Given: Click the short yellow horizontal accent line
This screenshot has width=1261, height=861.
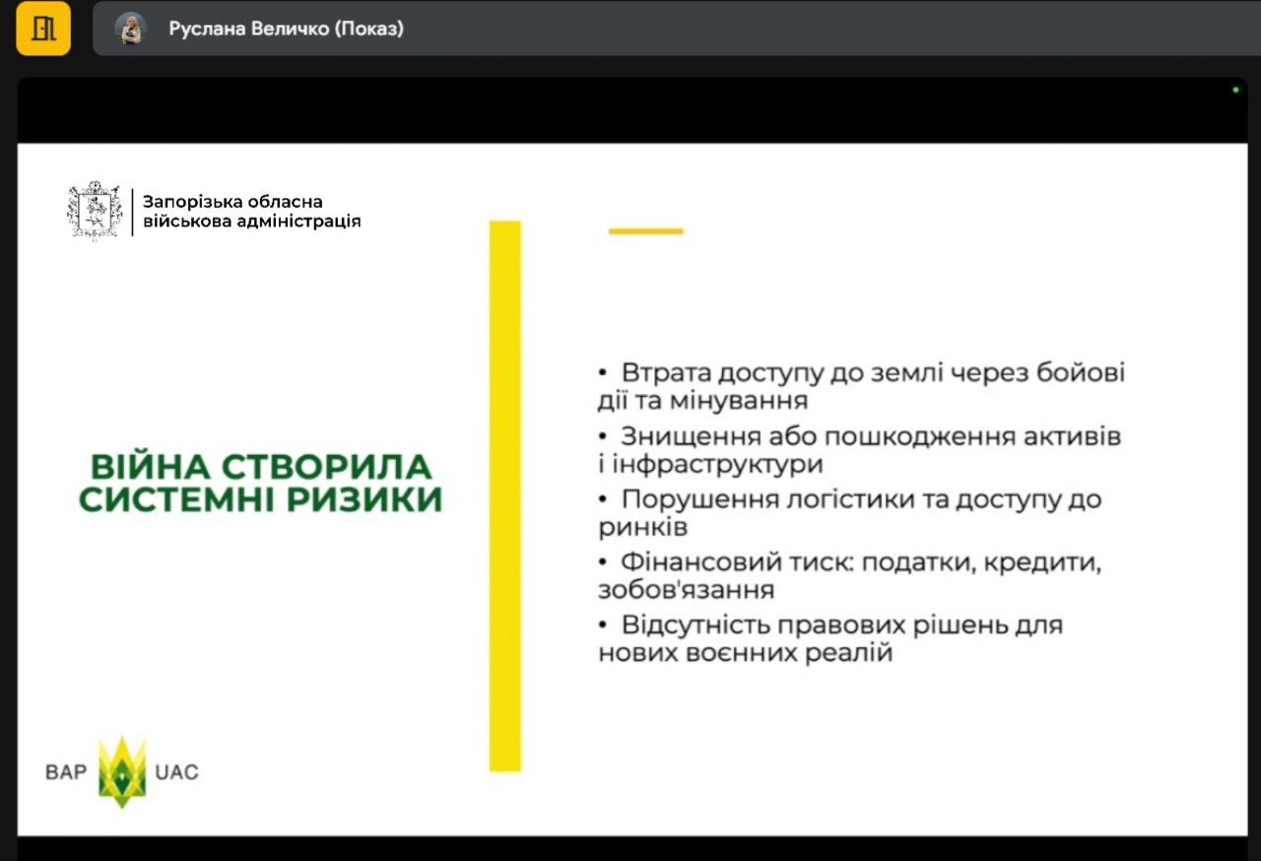Looking at the screenshot, I should [645, 232].
